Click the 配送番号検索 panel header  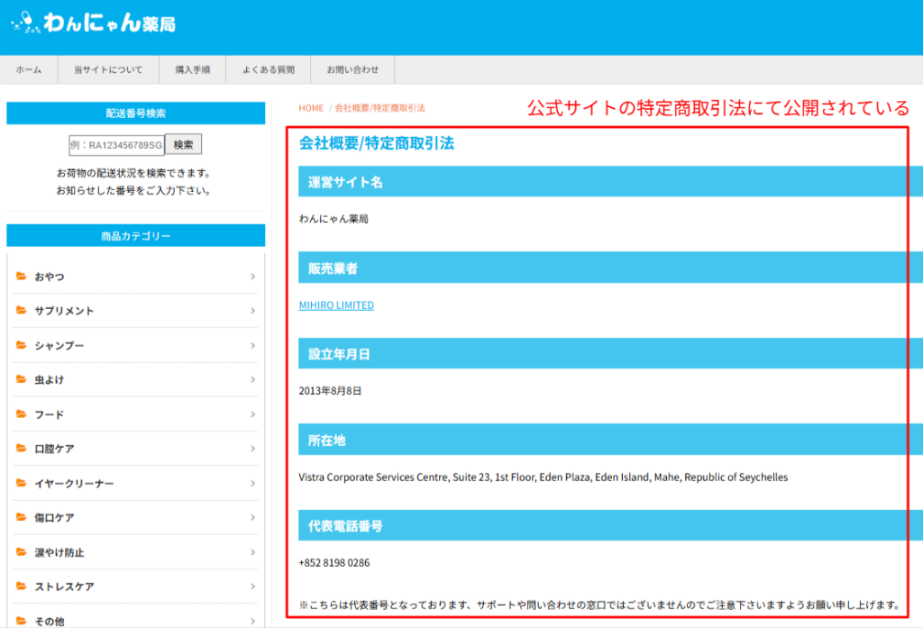(136, 113)
